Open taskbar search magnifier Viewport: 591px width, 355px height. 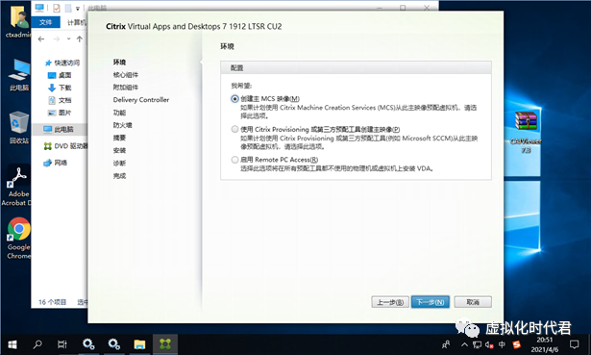[37, 344]
